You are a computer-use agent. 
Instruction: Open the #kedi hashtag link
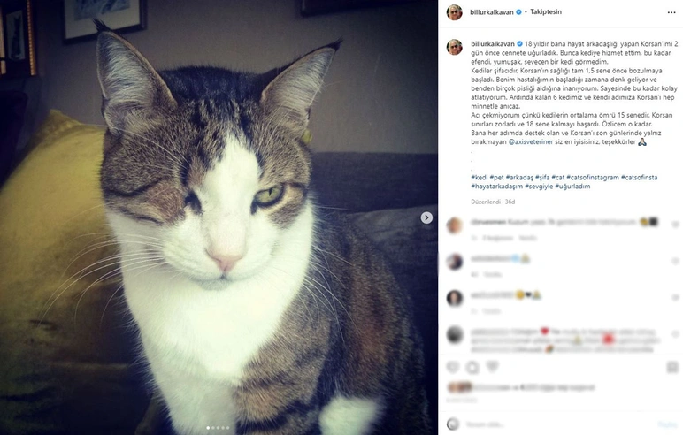pyautogui.click(x=480, y=177)
